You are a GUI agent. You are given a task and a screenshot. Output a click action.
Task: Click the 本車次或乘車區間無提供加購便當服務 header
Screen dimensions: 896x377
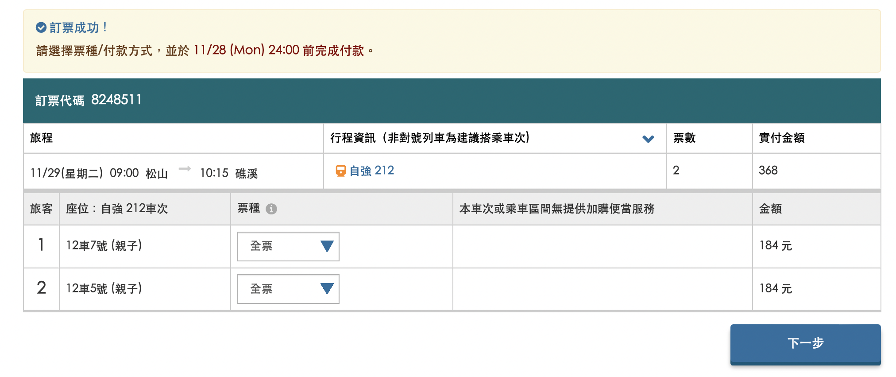pos(557,209)
